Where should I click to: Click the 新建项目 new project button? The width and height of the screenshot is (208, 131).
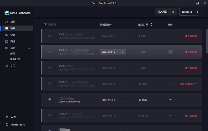190,12
